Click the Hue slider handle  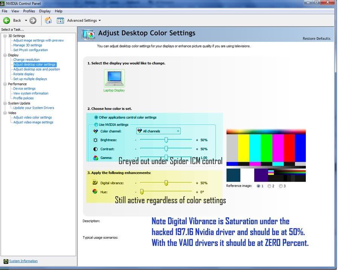(142, 192)
